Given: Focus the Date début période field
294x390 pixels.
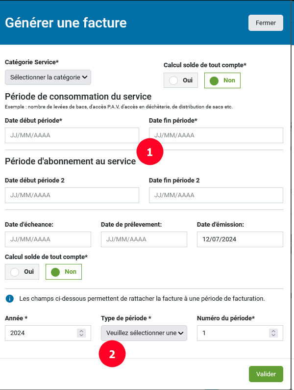Looking at the screenshot, I should coord(72,135).
